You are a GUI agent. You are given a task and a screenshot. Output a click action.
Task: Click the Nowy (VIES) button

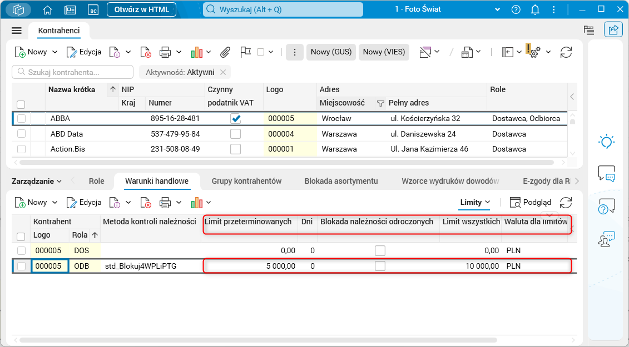(384, 52)
